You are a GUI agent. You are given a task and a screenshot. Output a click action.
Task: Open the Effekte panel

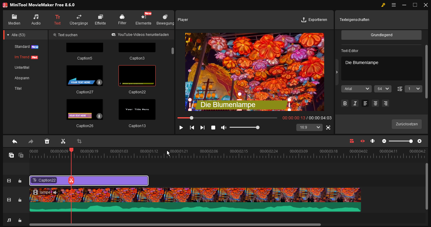[x=100, y=19]
